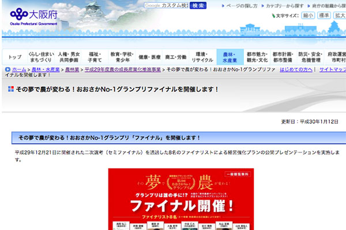Open the 商工・労働 navigation tab
The height and width of the screenshot is (230, 346).
[176, 57]
